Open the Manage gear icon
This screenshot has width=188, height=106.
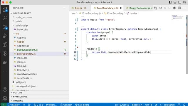5,98
